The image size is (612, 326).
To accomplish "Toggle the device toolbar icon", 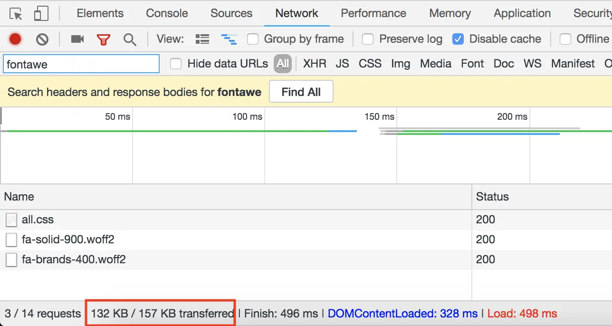I will [x=41, y=13].
